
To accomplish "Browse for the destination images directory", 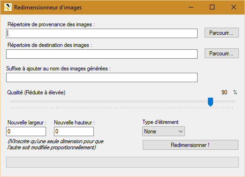I will 222,54.
